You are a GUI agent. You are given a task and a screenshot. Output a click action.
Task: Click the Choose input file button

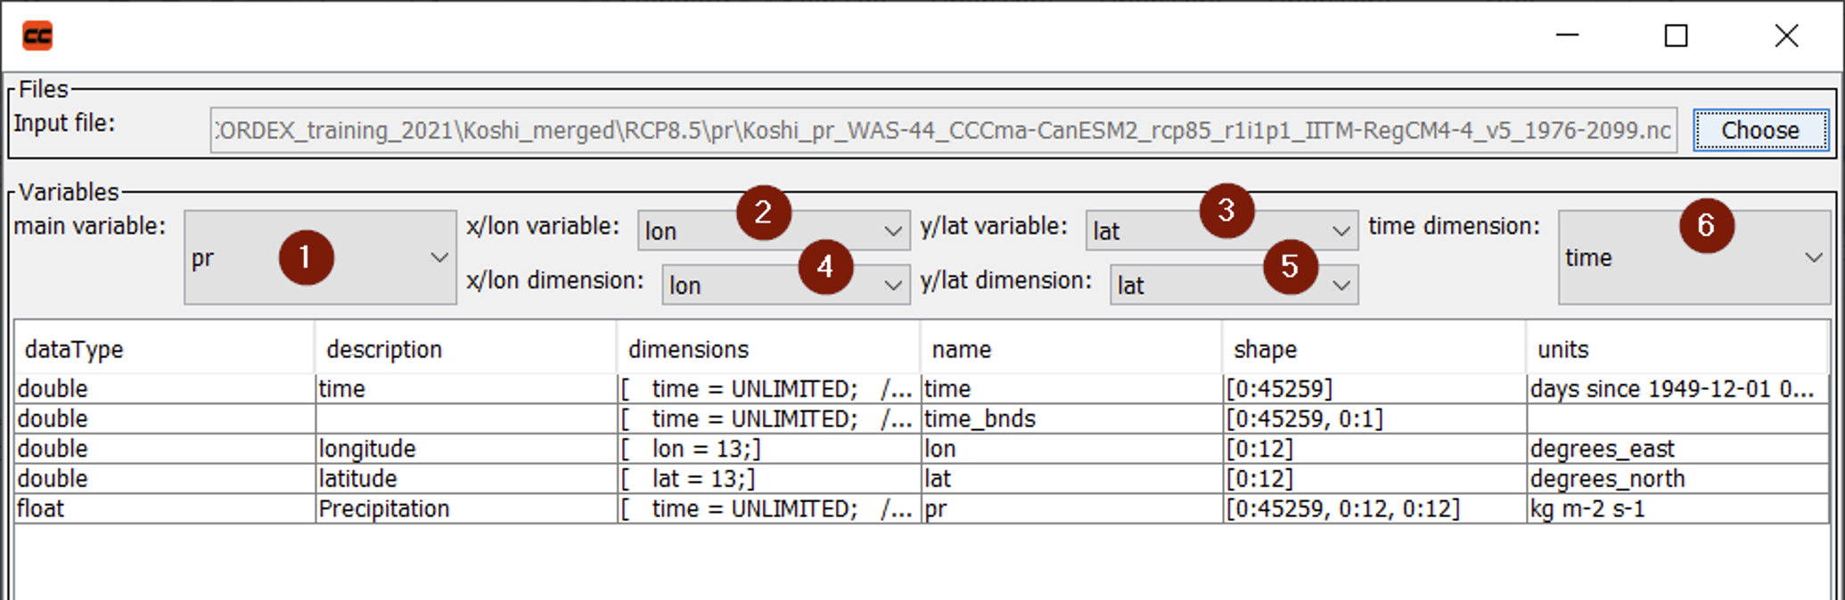1759,131
